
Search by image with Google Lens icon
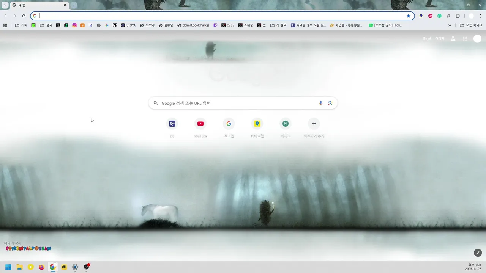(330, 103)
